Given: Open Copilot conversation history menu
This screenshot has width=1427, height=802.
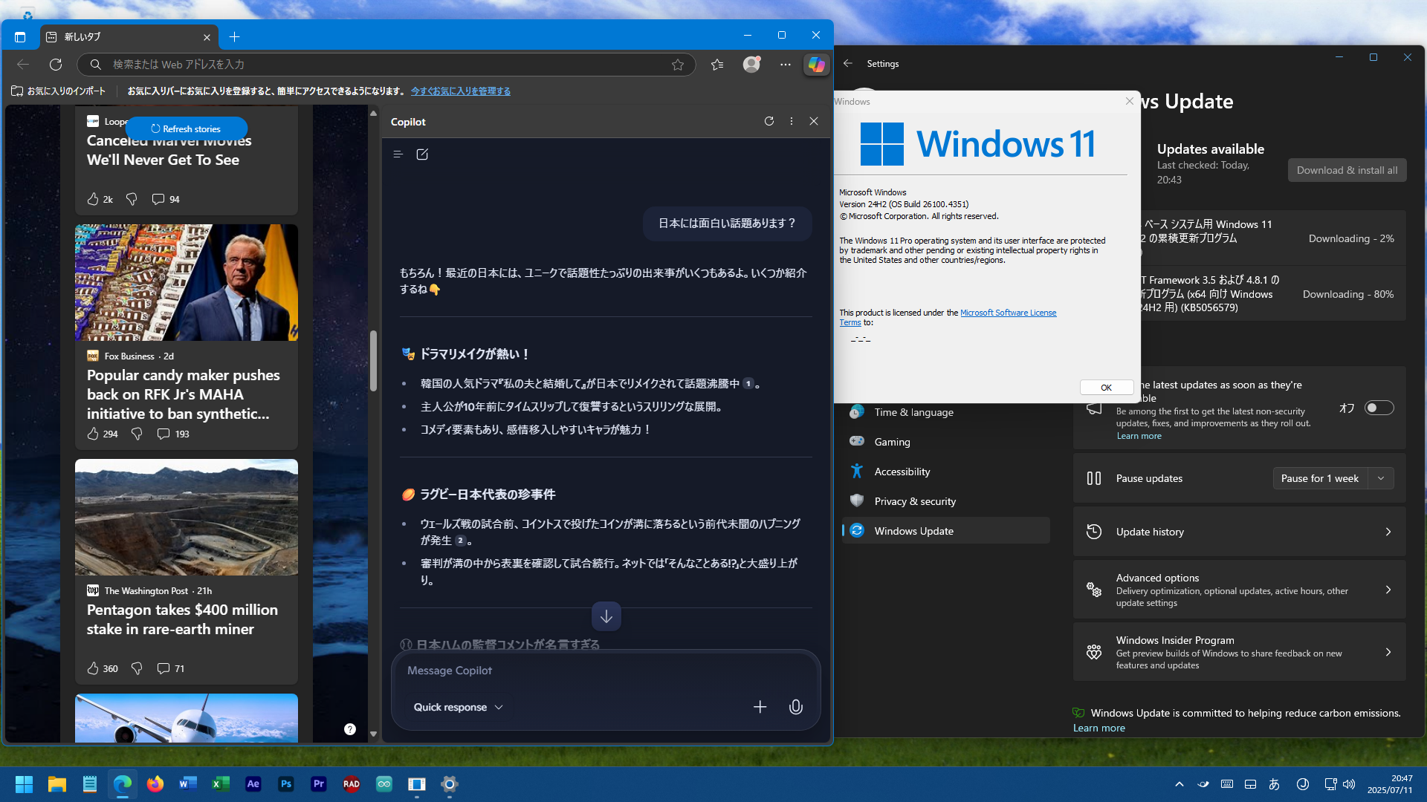Looking at the screenshot, I should point(398,154).
